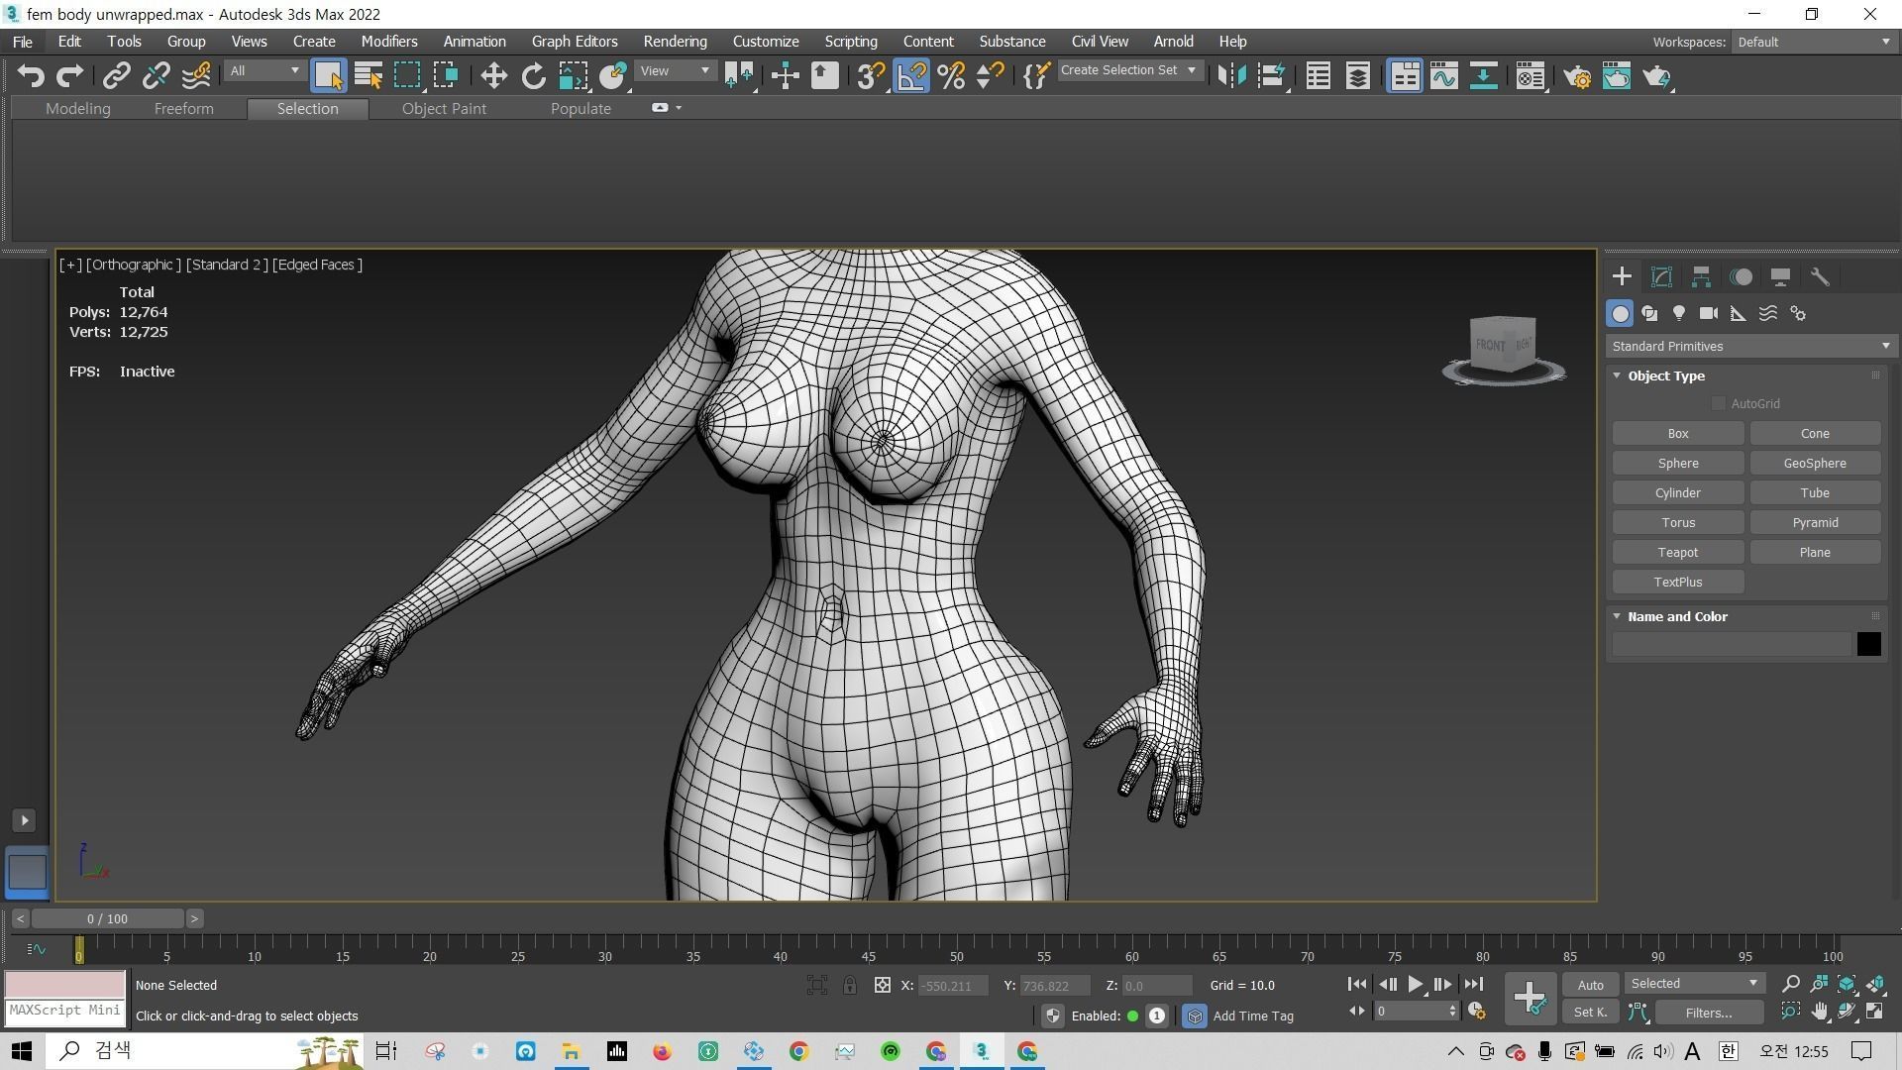Activate the Select and Move tool

493,76
